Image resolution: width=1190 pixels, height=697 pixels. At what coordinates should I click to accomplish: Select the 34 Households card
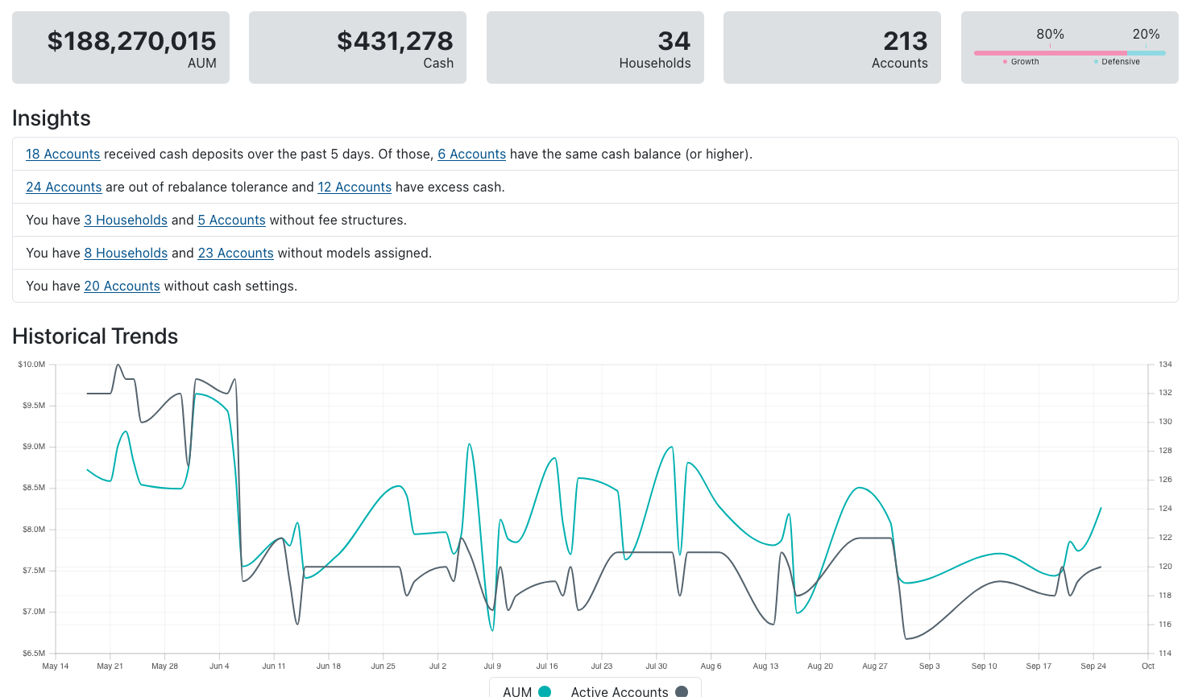point(595,47)
